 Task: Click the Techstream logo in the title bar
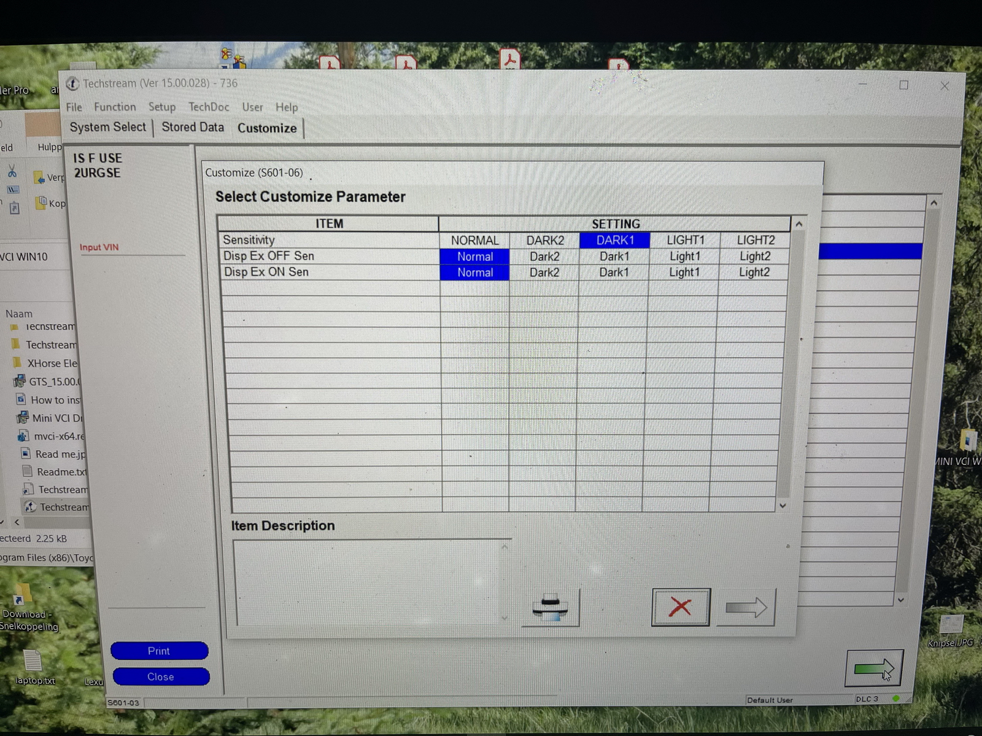coord(72,83)
